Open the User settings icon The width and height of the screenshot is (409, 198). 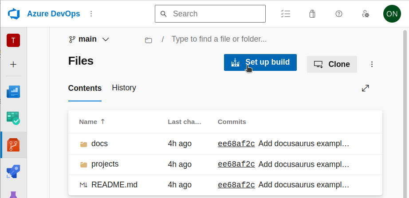click(x=366, y=14)
